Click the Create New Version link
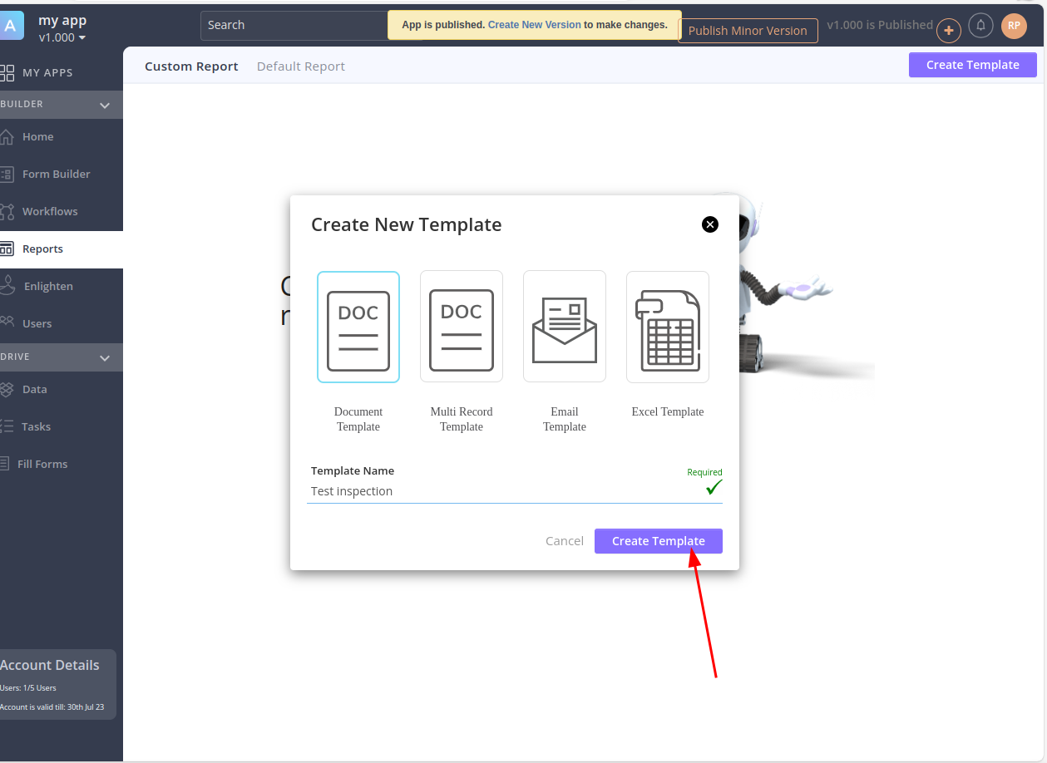1047x763 pixels. tap(534, 25)
